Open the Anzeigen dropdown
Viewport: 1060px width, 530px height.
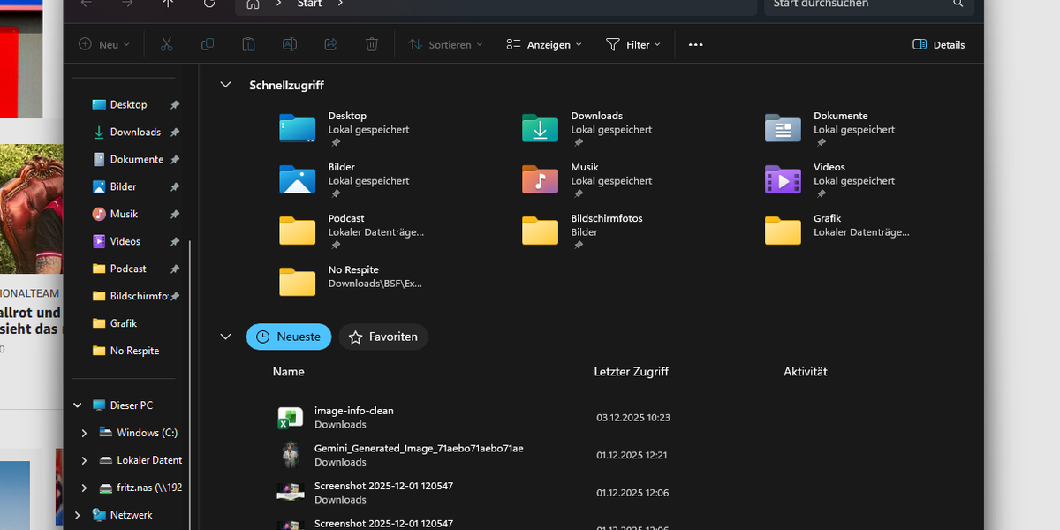pos(543,43)
